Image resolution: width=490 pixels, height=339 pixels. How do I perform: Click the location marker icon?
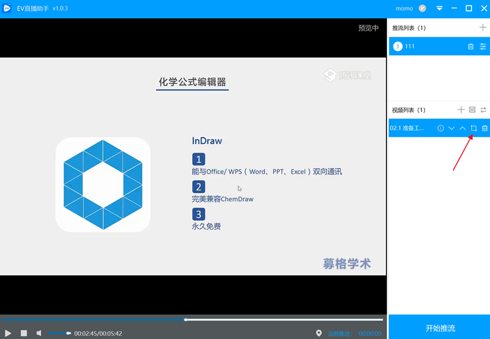[x=318, y=333]
